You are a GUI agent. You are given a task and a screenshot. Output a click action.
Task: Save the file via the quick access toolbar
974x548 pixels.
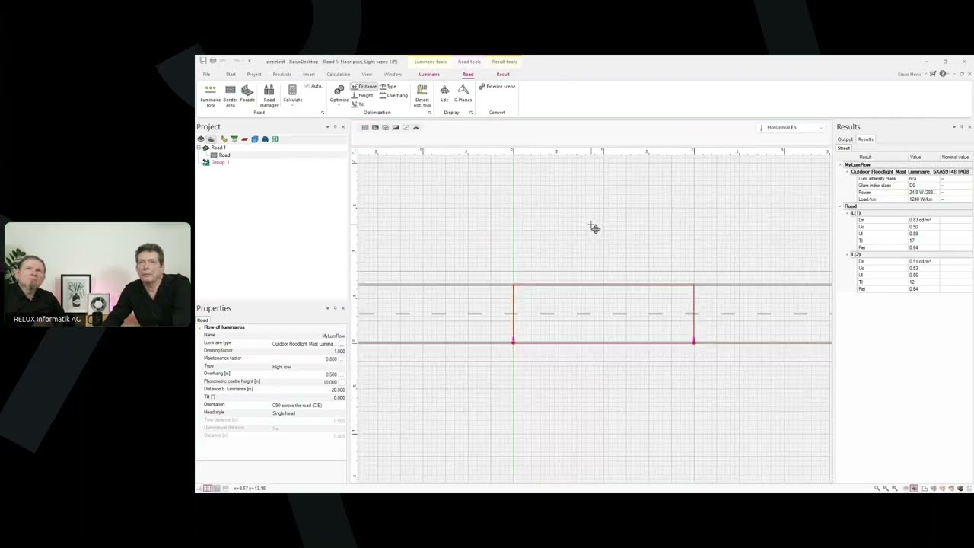[203, 61]
